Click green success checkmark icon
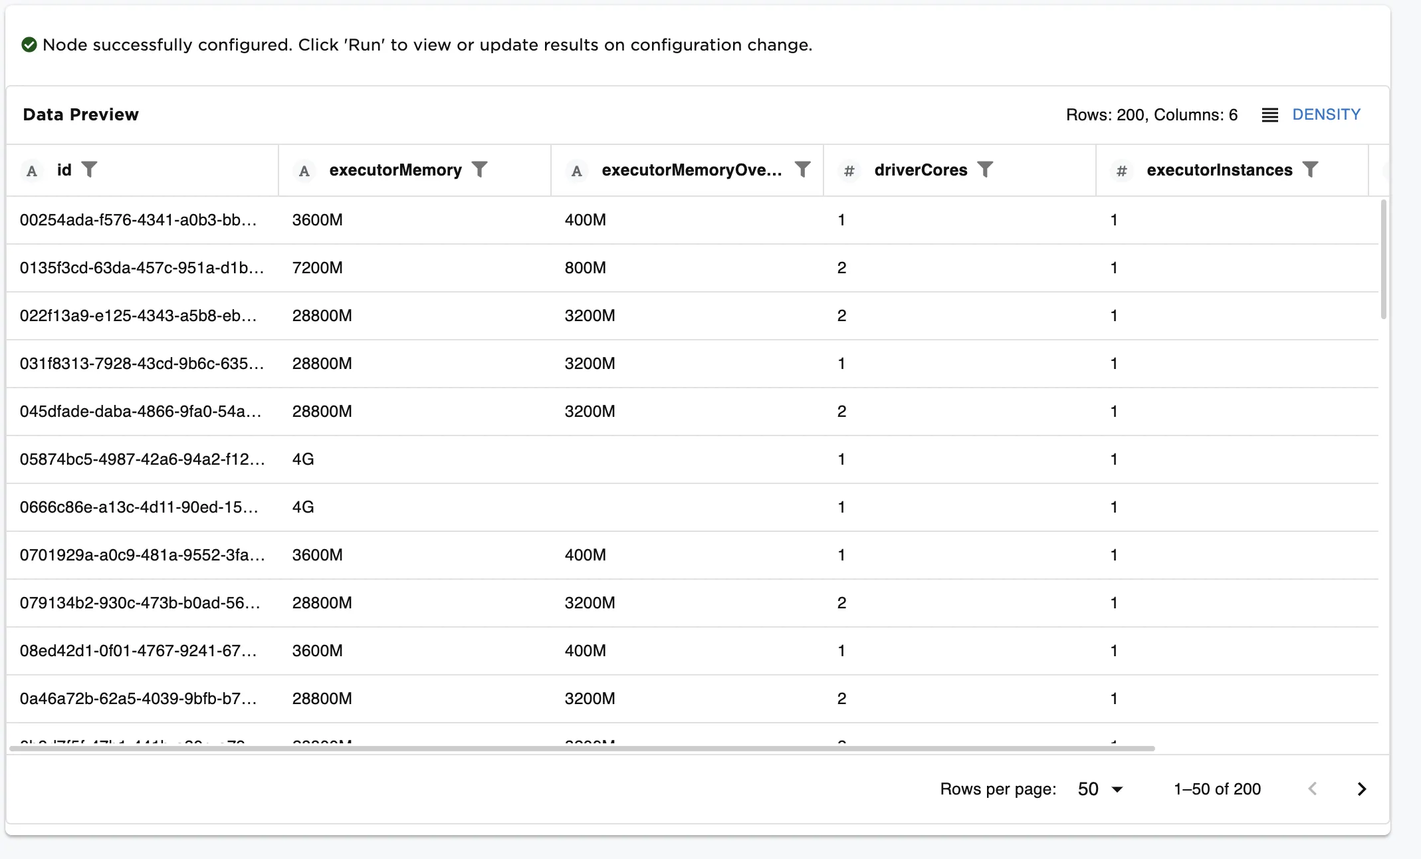The height and width of the screenshot is (859, 1421). tap(29, 45)
